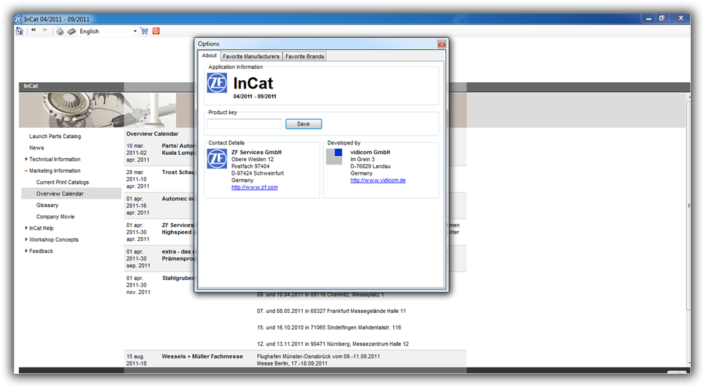Expand InCat Help
The image size is (708, 391).
[x=41, y=228]
